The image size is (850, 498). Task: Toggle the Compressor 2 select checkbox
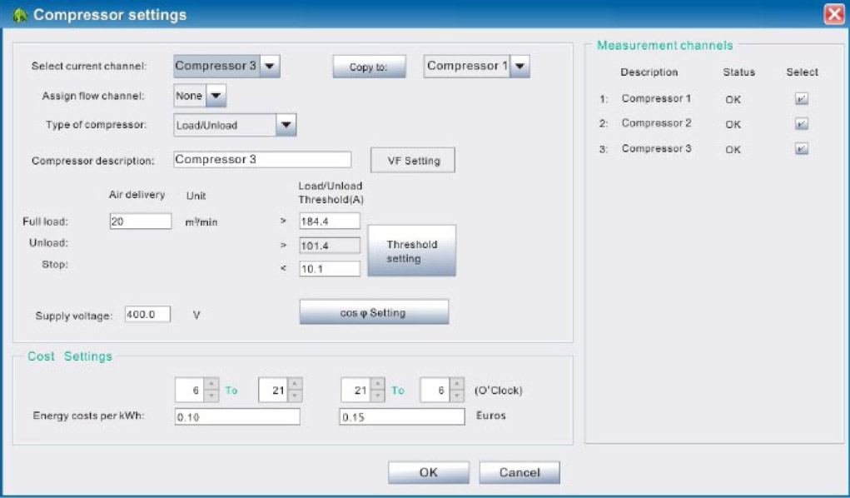click(801, 124)
